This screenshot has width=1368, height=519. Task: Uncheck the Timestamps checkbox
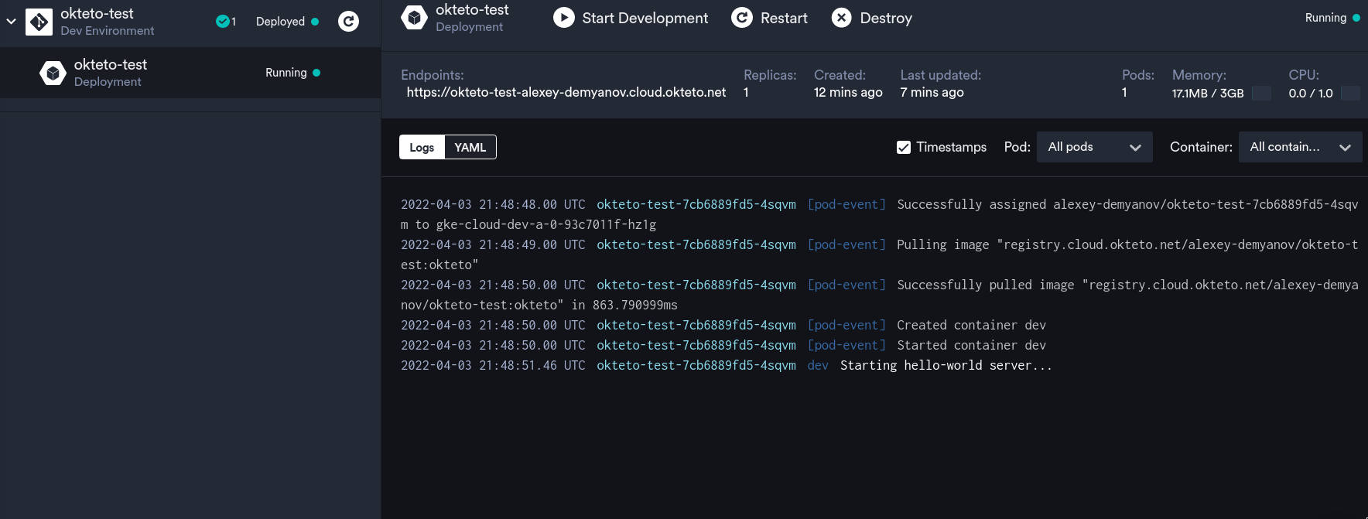click(903, 147)
